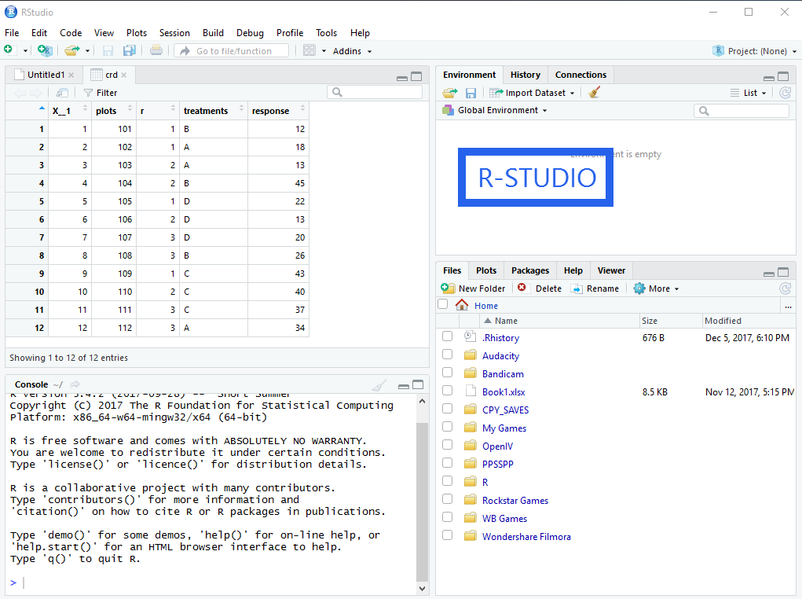Open the workspace panes dropdown arrow
The width and height of the screenshot is (802, 599).
[x=324, y=51]
